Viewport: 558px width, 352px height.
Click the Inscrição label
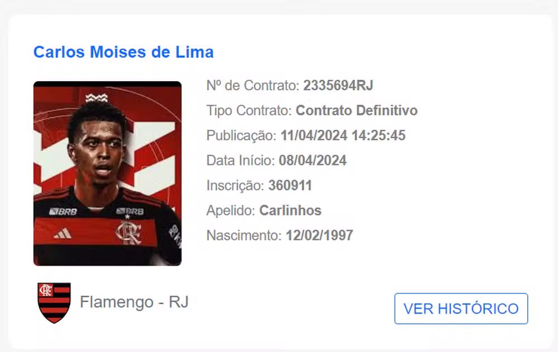click(235, 185)
